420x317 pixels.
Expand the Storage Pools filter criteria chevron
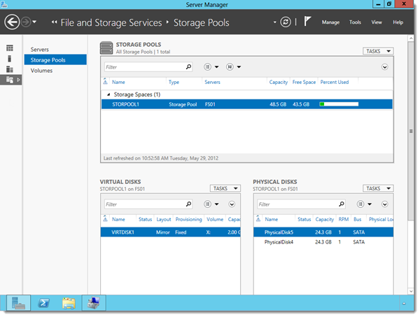point(384,67)
